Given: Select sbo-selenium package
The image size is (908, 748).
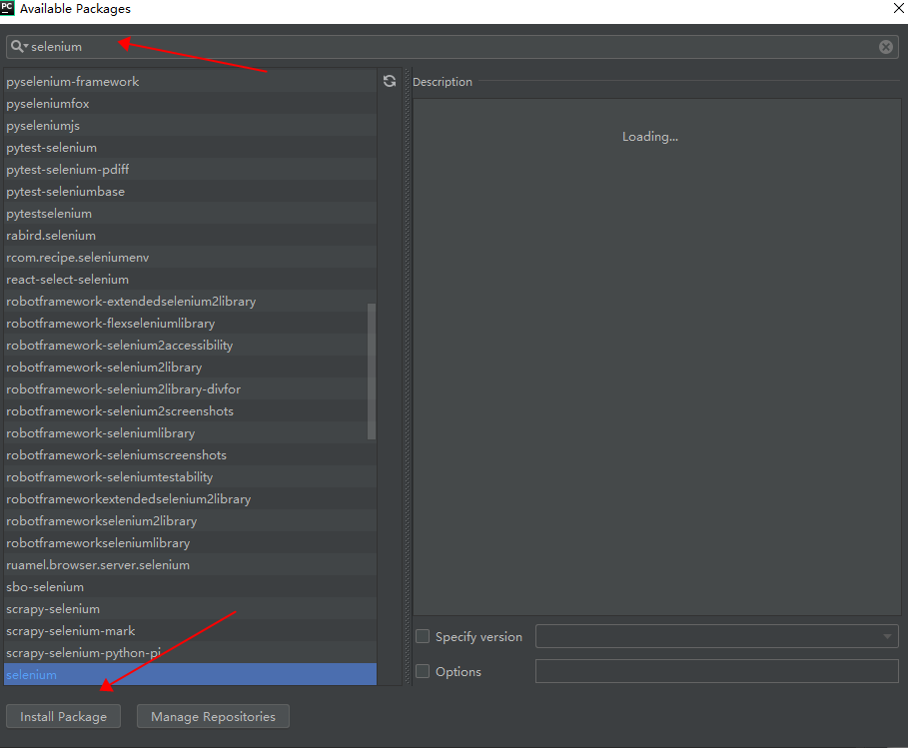Looking at the screenshot, I should pos(190,587).
